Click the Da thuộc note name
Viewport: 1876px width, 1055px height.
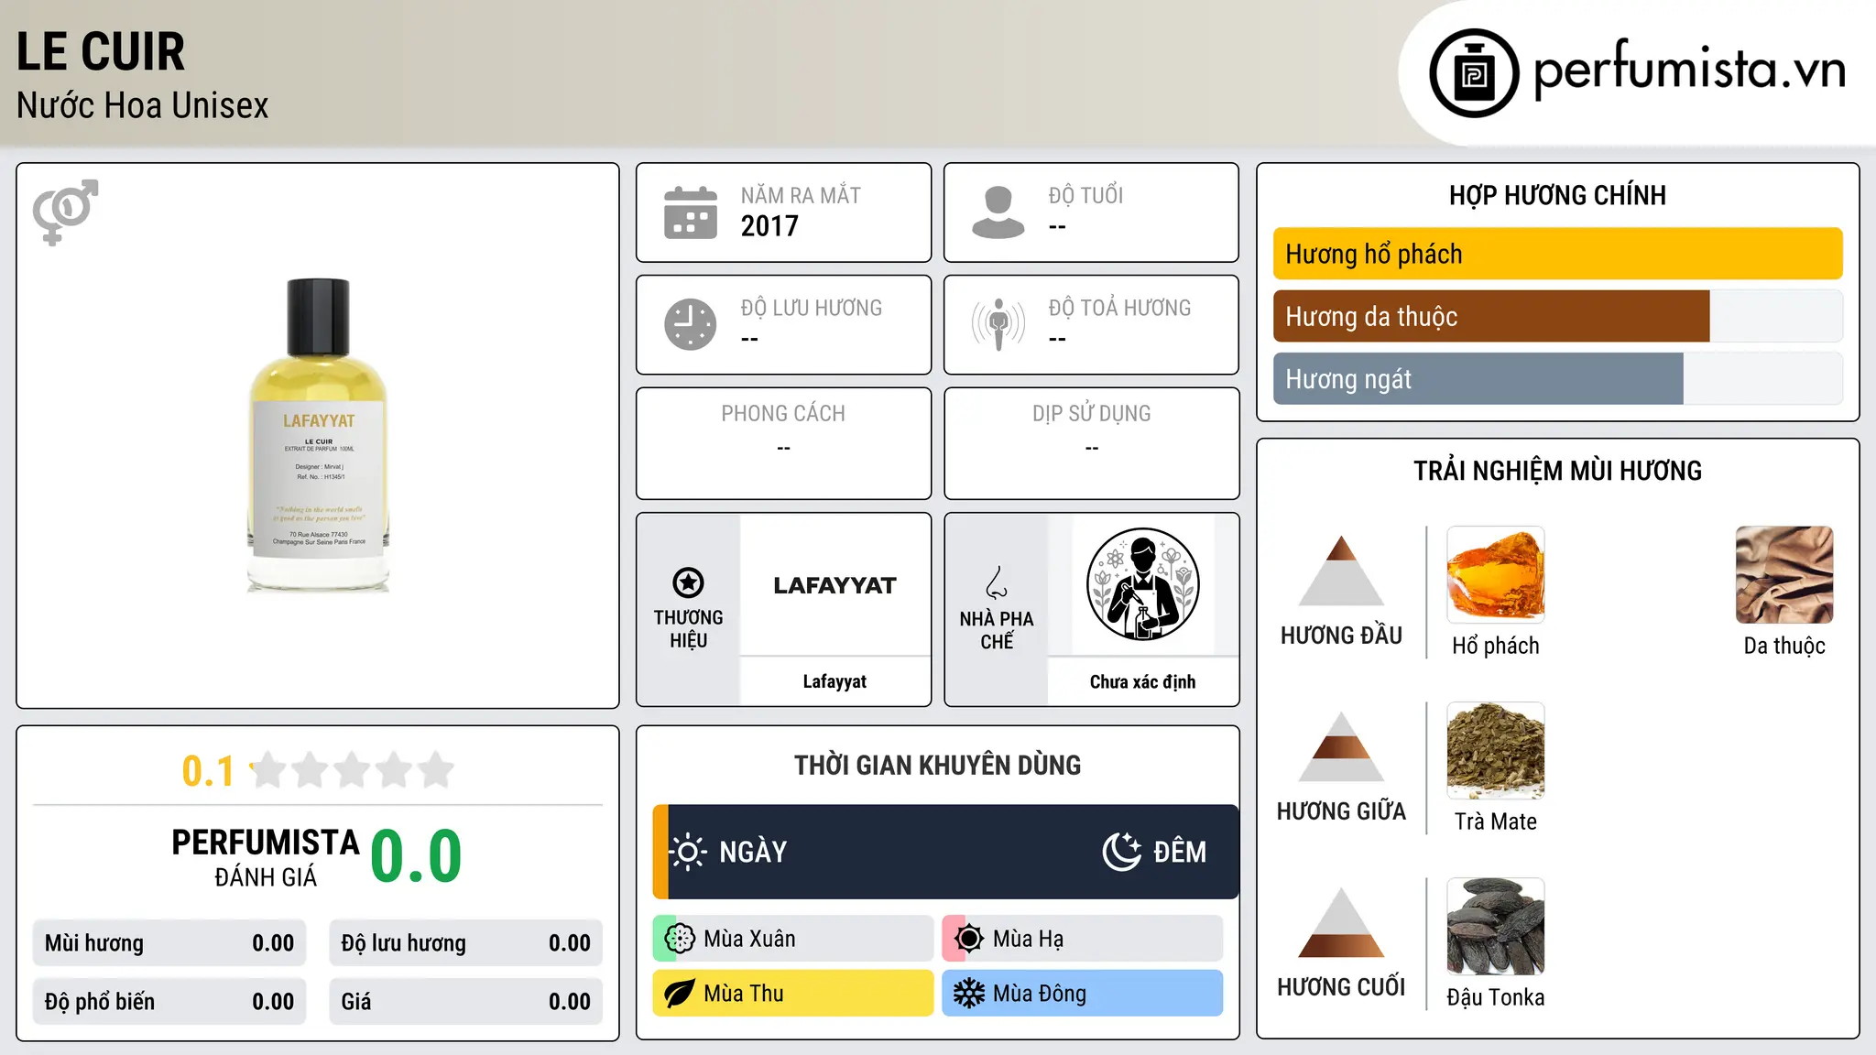(1784, 646)
